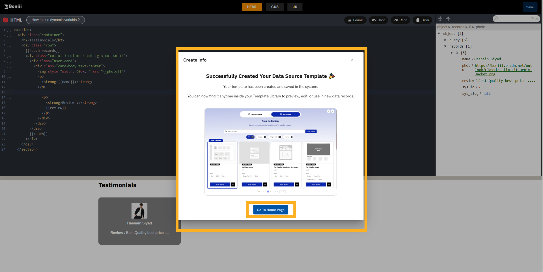The width and height of the screenshot is (543, 272).
Task: Collapse the record 0 node
Action: click(x=452, y=53)
